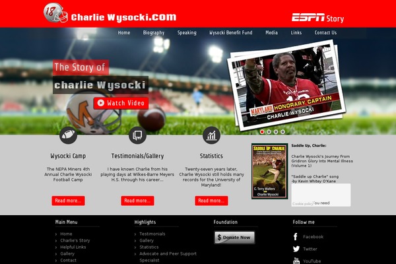
Task: Click the Donate Now button
Action: (234, 238)
